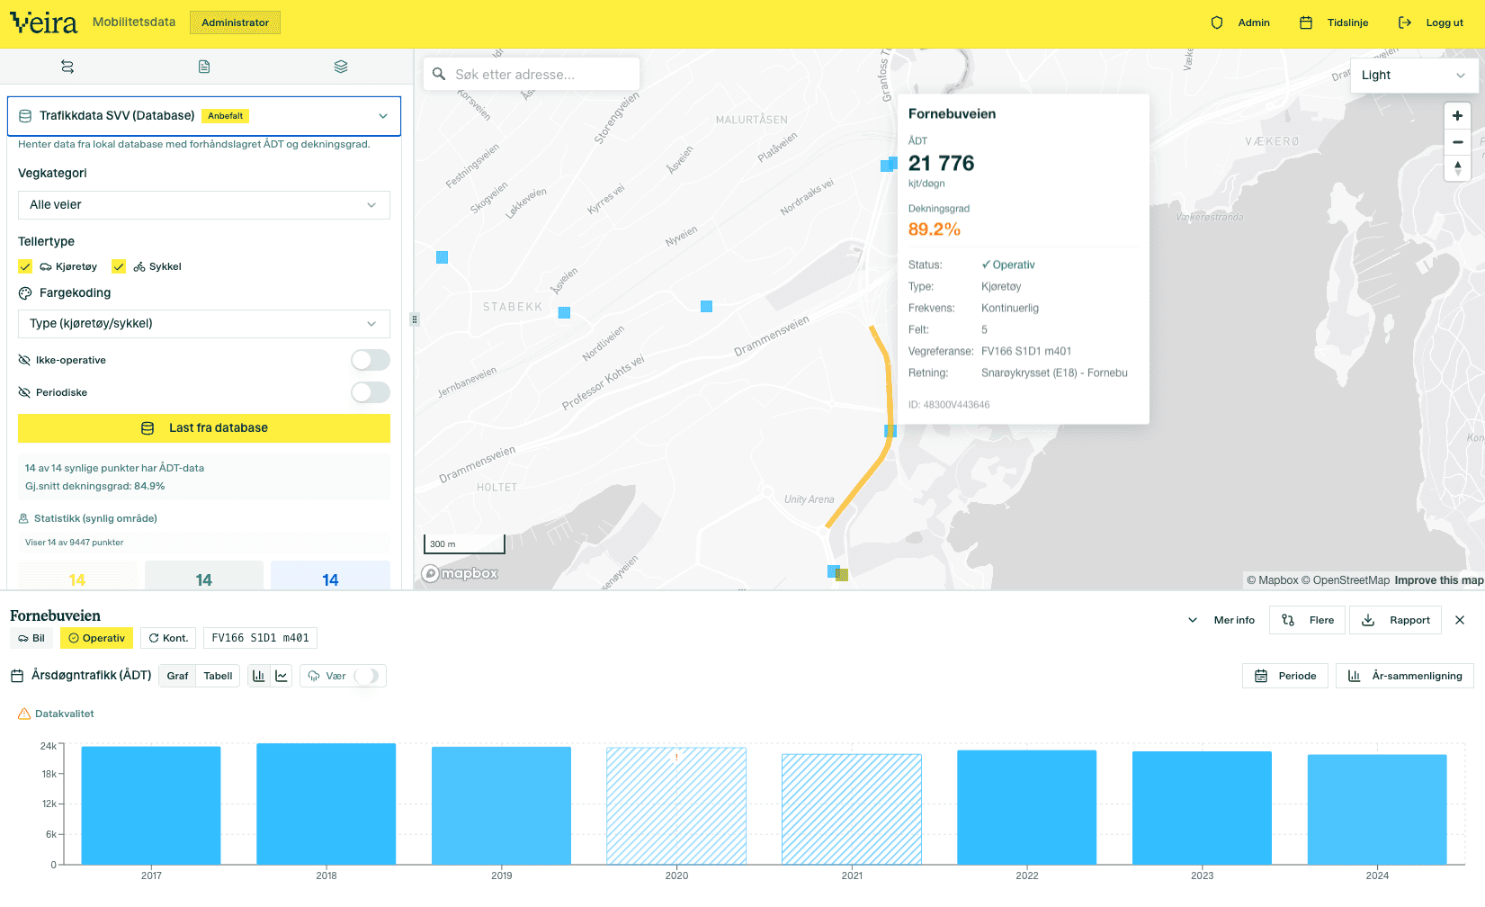Image resolution: width=1485 pixels, height=907 pixels.
Task: Uncheck the Kjøretøy counter type checkbox
Action: pyautogui.click(x=25, y=266)
